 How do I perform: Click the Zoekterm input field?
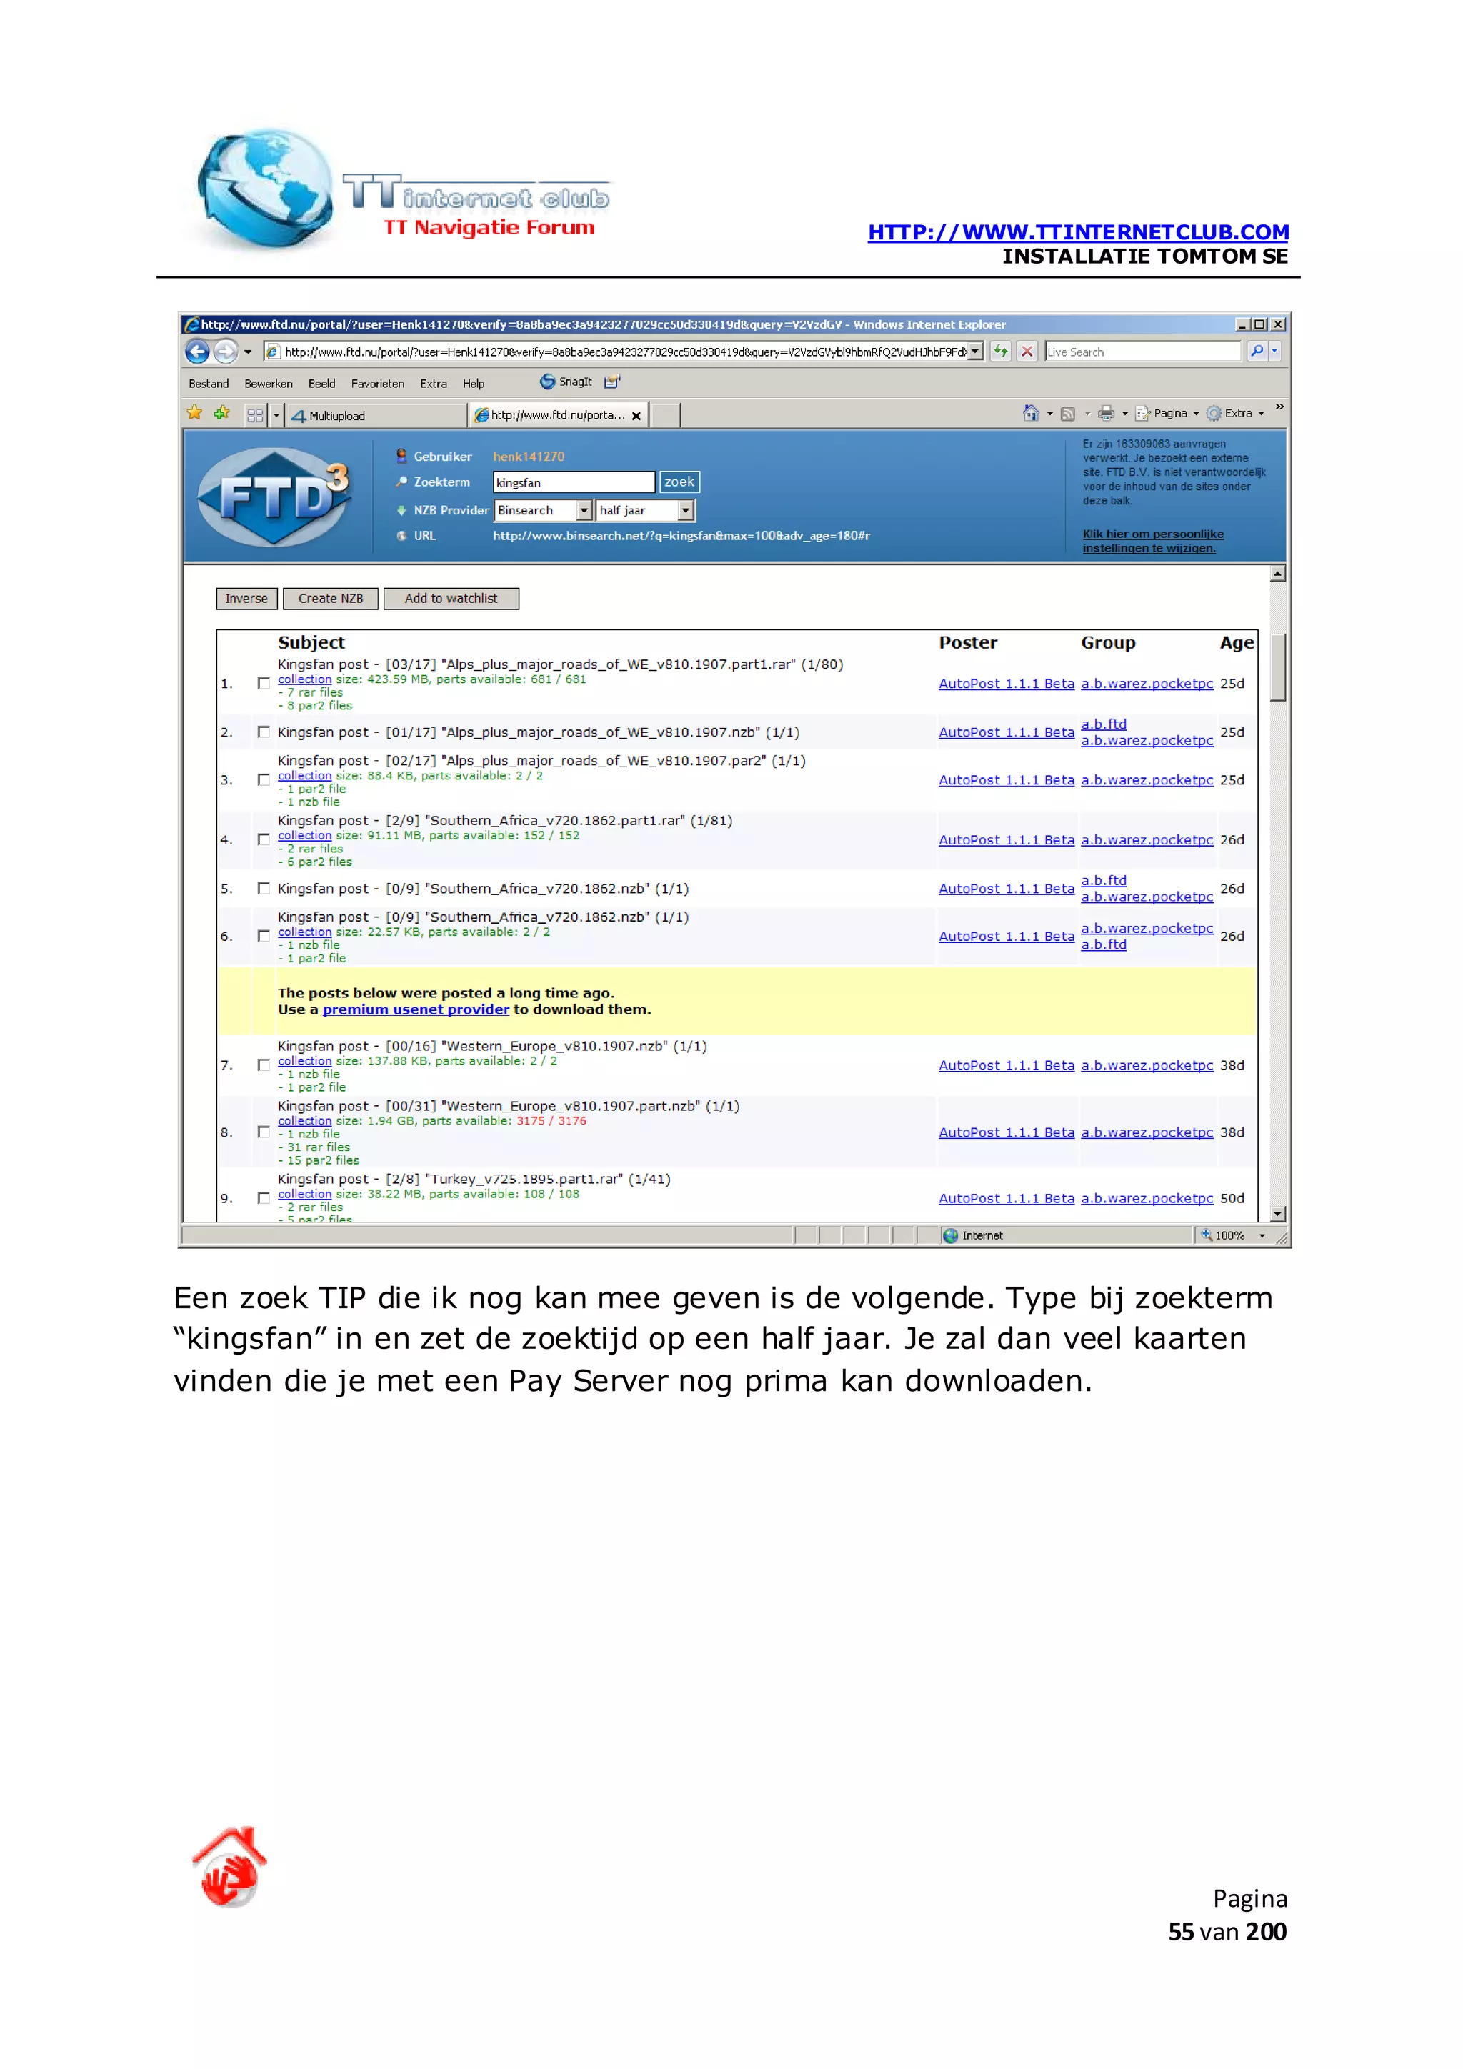[573, 483]
